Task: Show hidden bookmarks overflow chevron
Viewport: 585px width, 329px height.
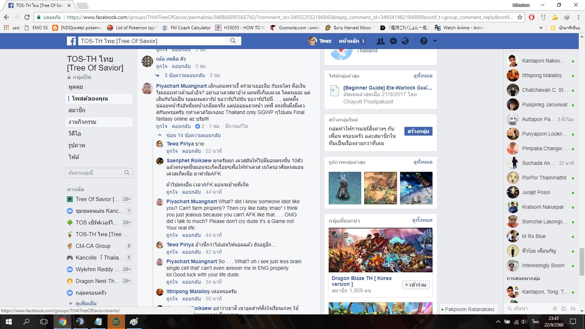Action: pyautogui.click(x=541, y=28)
